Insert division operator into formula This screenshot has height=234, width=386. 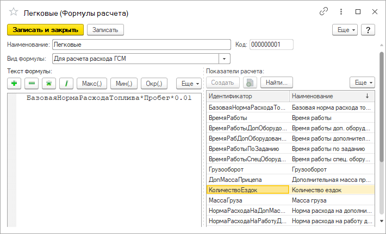coord(66,83)
